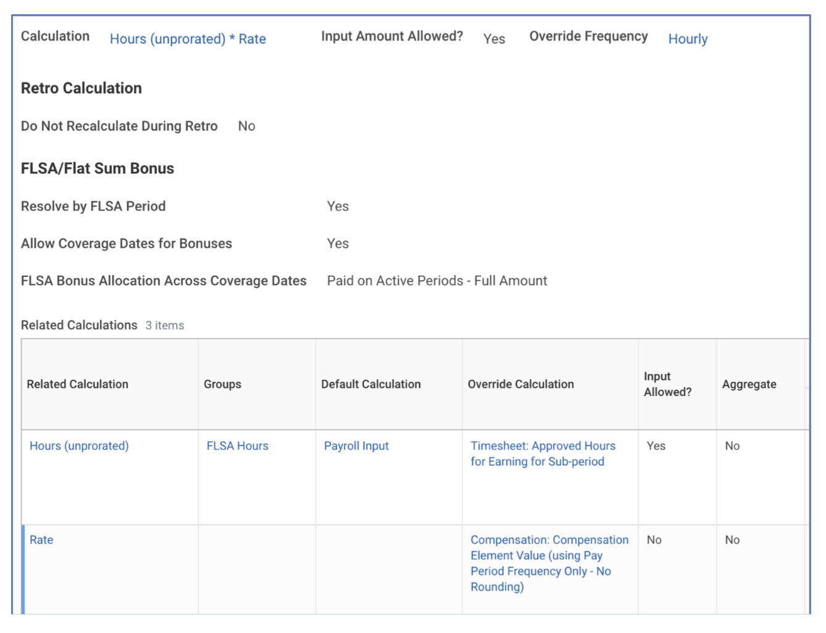Open the FLSA Hours group link
The image size is (826, 633).
pos(238,445)
